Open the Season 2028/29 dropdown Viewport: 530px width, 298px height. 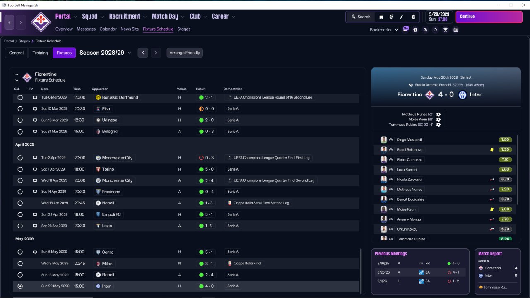pos(105,53)
